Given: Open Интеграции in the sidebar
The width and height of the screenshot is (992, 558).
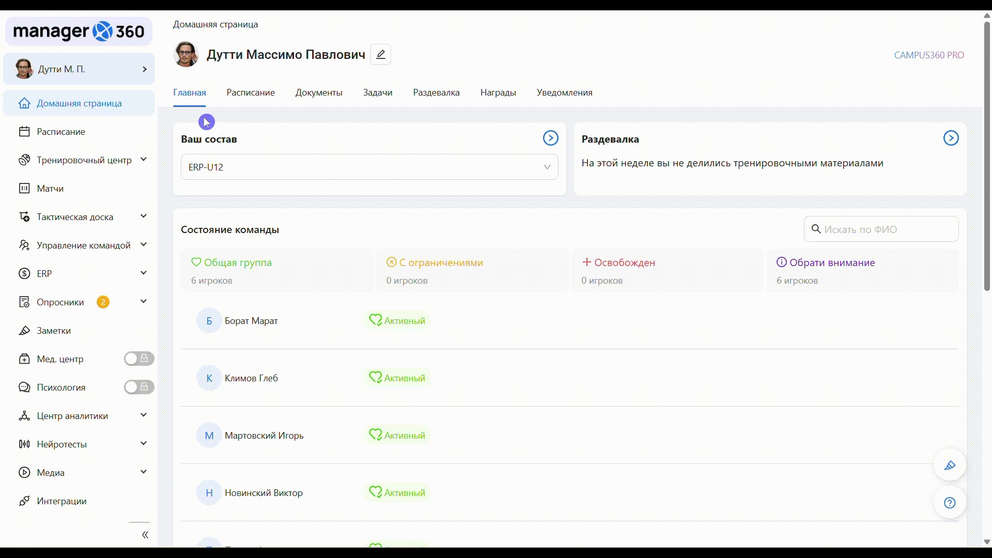Looking at the screenshot, I should tap(61, 501).
